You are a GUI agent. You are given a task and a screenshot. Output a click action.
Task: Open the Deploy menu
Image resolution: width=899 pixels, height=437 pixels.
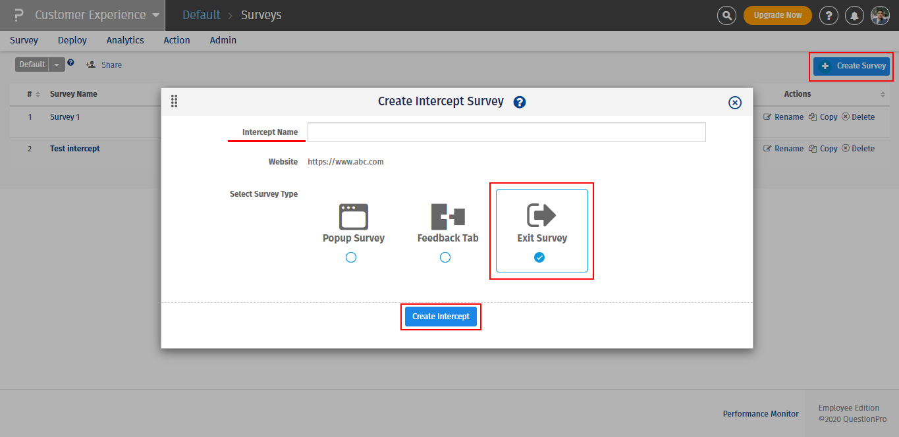coord(72,40)
